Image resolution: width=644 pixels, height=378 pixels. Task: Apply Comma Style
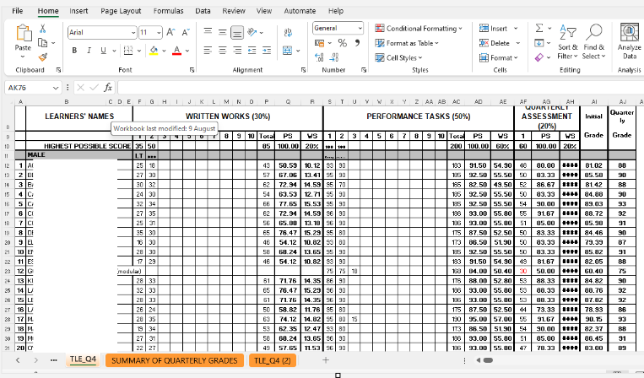coord(357,43)
